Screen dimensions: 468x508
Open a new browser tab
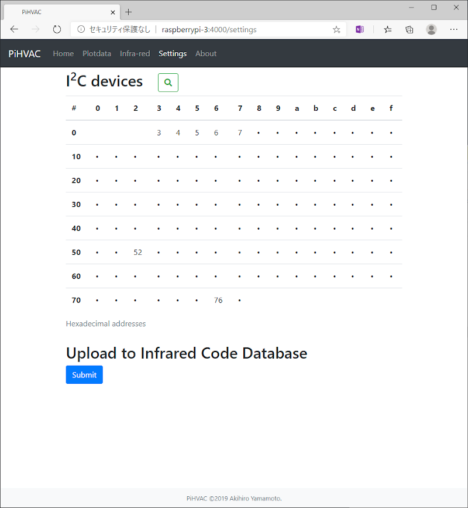coord(129,12)
